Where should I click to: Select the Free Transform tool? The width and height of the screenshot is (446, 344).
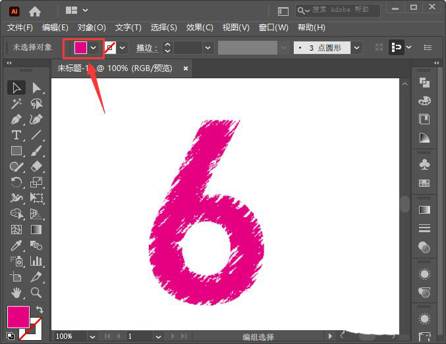point(36,198)
